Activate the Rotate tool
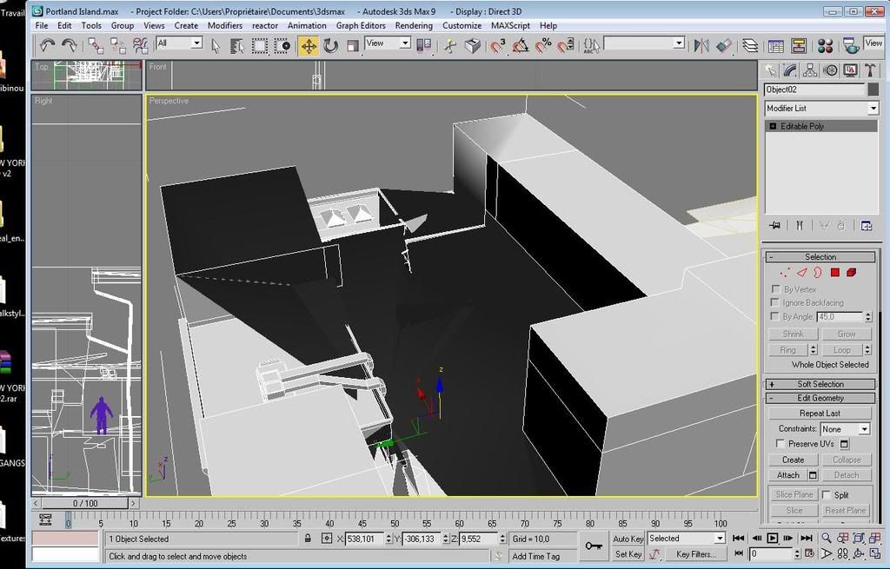This screenshot has height=569, width=890. coord(330,45)
